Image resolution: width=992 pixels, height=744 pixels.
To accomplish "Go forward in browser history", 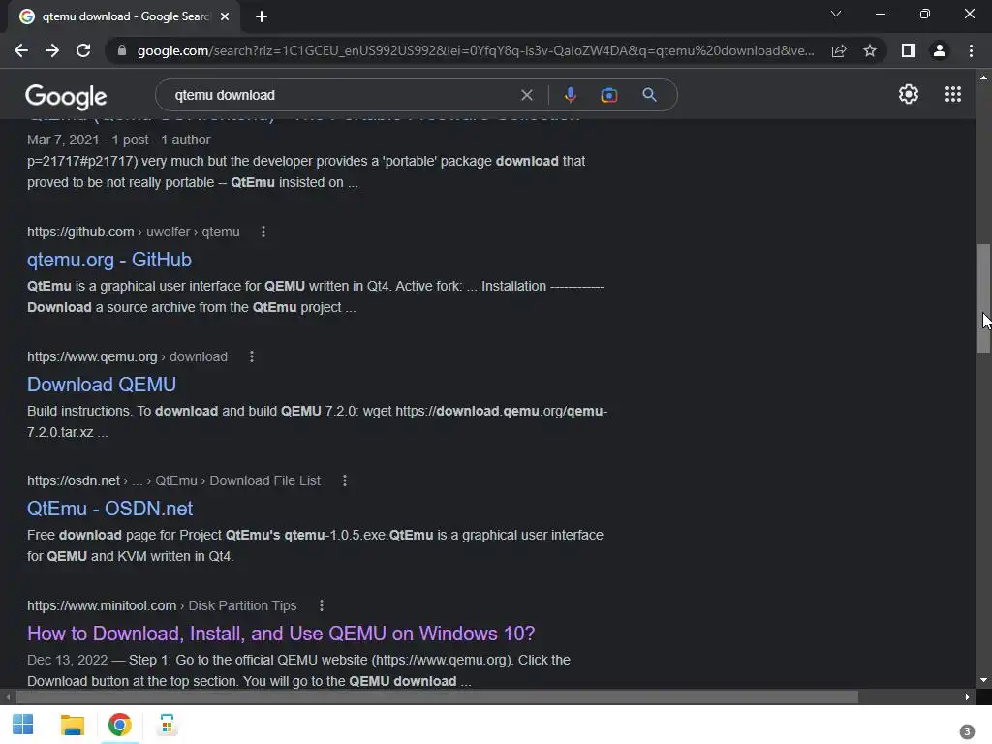I will (x=52, y=50).
